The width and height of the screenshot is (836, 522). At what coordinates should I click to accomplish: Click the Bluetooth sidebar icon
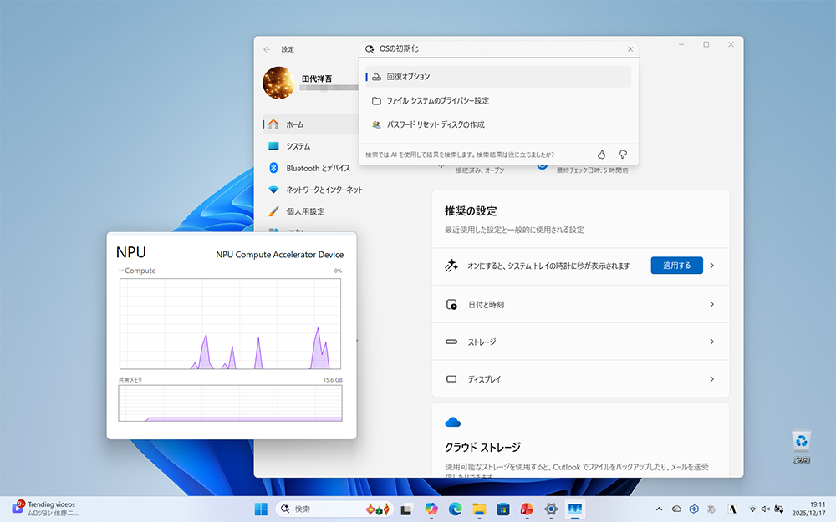point(273,168)
